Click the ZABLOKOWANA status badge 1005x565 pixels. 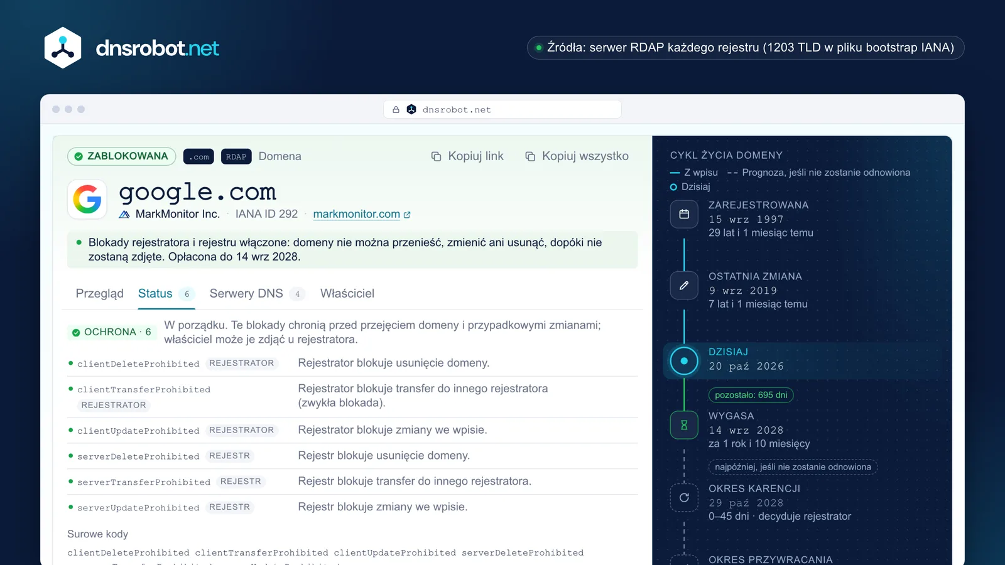121,156
